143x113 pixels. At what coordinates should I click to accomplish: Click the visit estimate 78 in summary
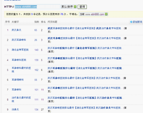point(62,14)
